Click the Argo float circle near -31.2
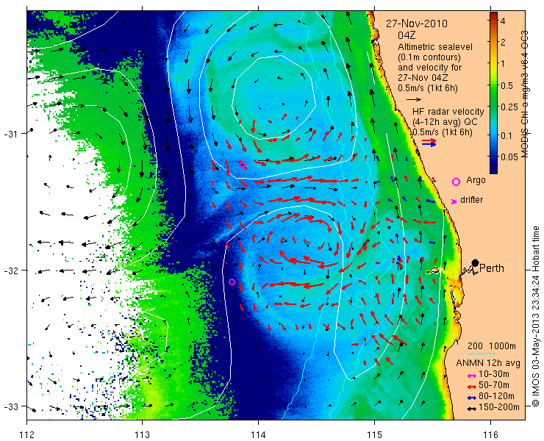Screen dimensions: 544x441 pos(242,165)
